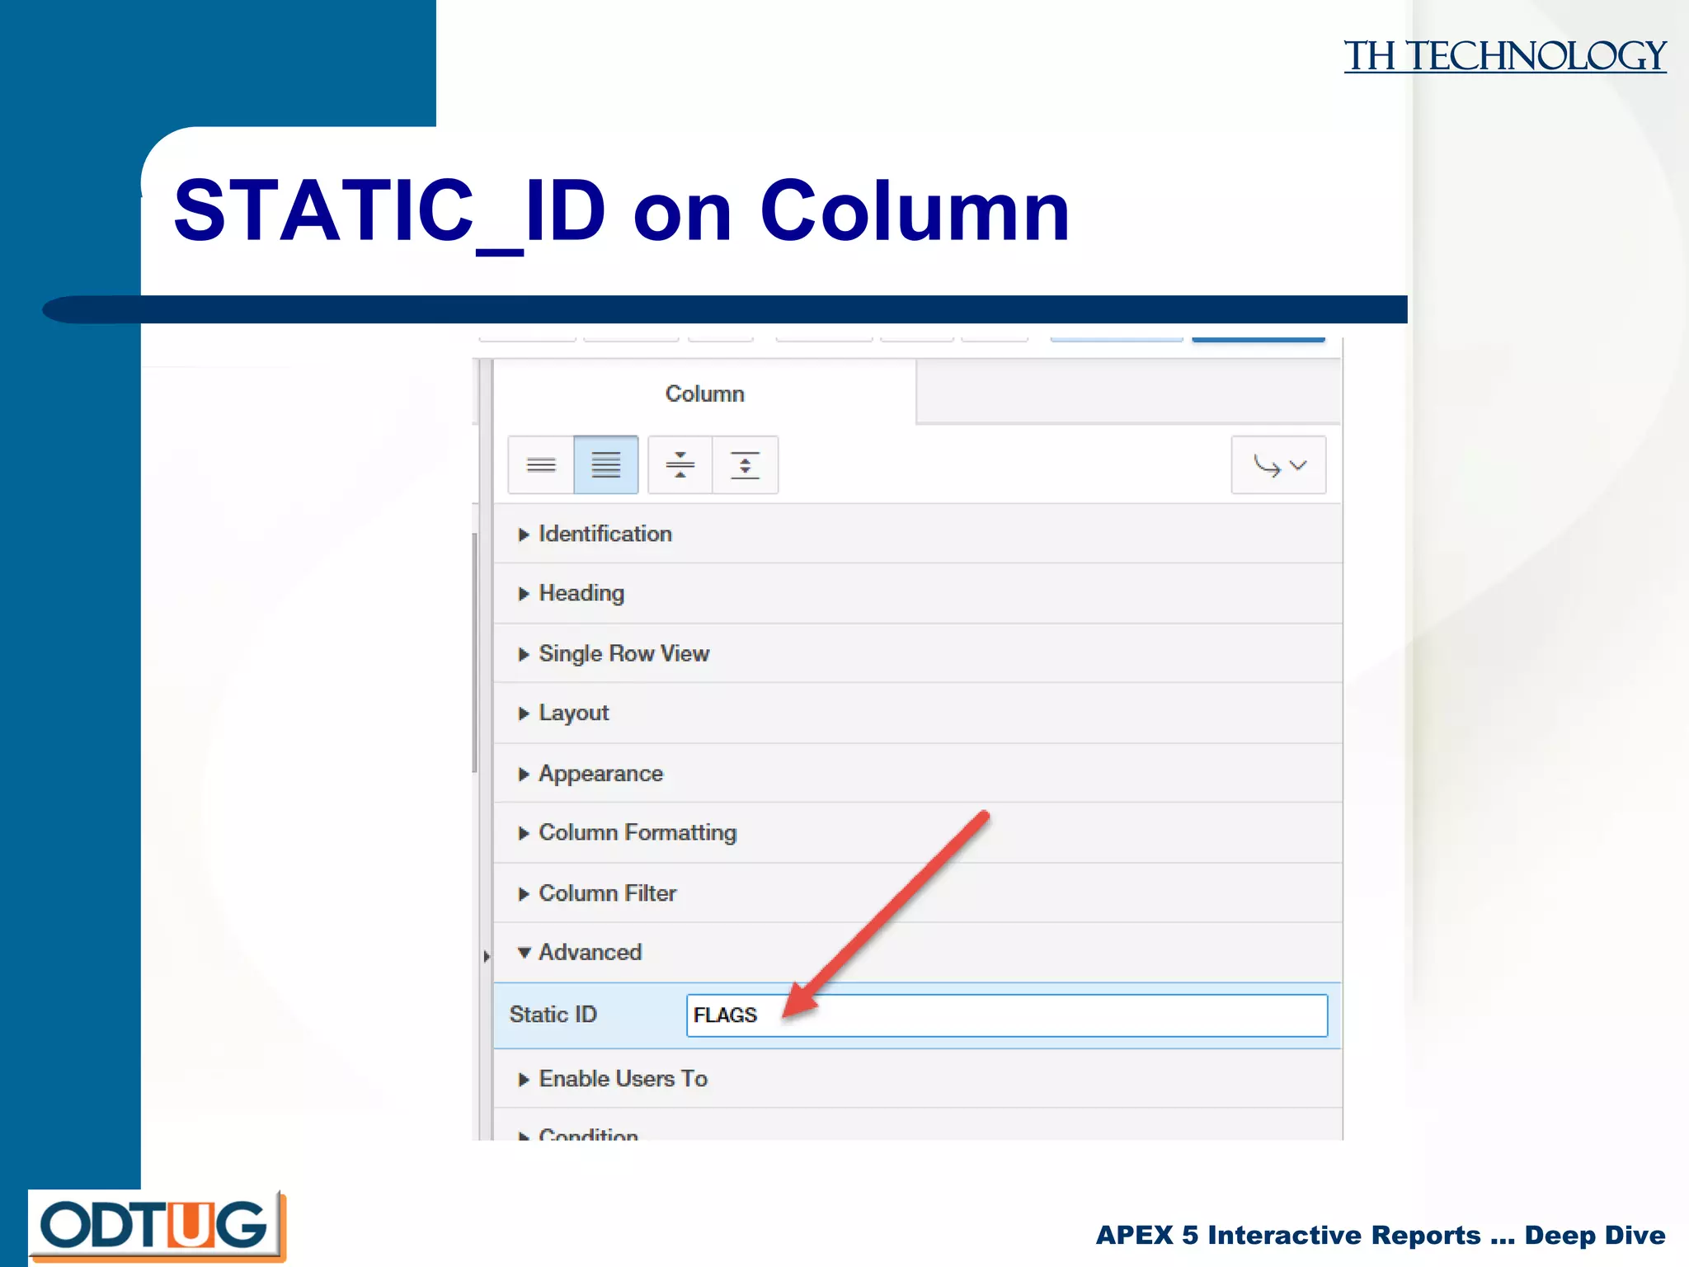Expand the Single Row View section
Screen dimensions: 1689x1267
pos(918,653)
